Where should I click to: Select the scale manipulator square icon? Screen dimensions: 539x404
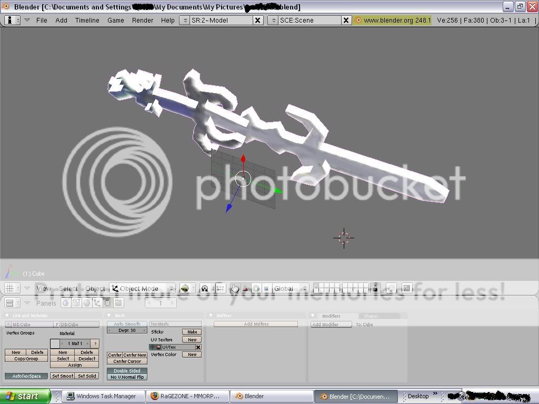pyautogui.click(x=266, y=288)
